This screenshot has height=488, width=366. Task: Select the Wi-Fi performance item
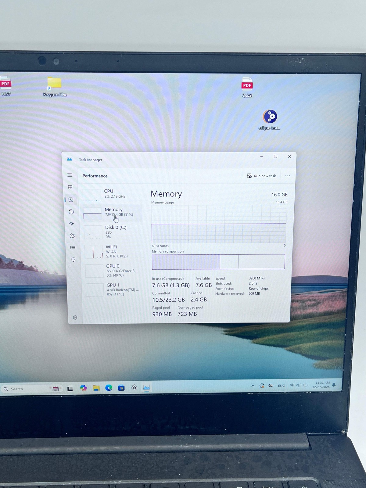113,251
